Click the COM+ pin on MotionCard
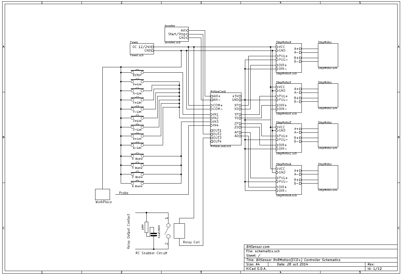Viewport: 402px width, 278px height. (x=216, y=105)
